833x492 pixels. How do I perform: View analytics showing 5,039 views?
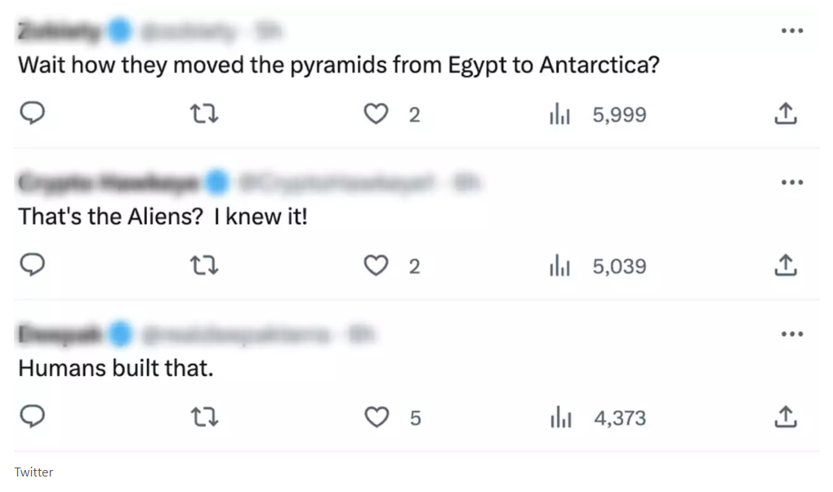559,267
